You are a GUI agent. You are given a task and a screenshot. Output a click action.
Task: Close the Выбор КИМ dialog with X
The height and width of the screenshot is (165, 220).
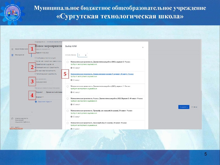point(143,47)
